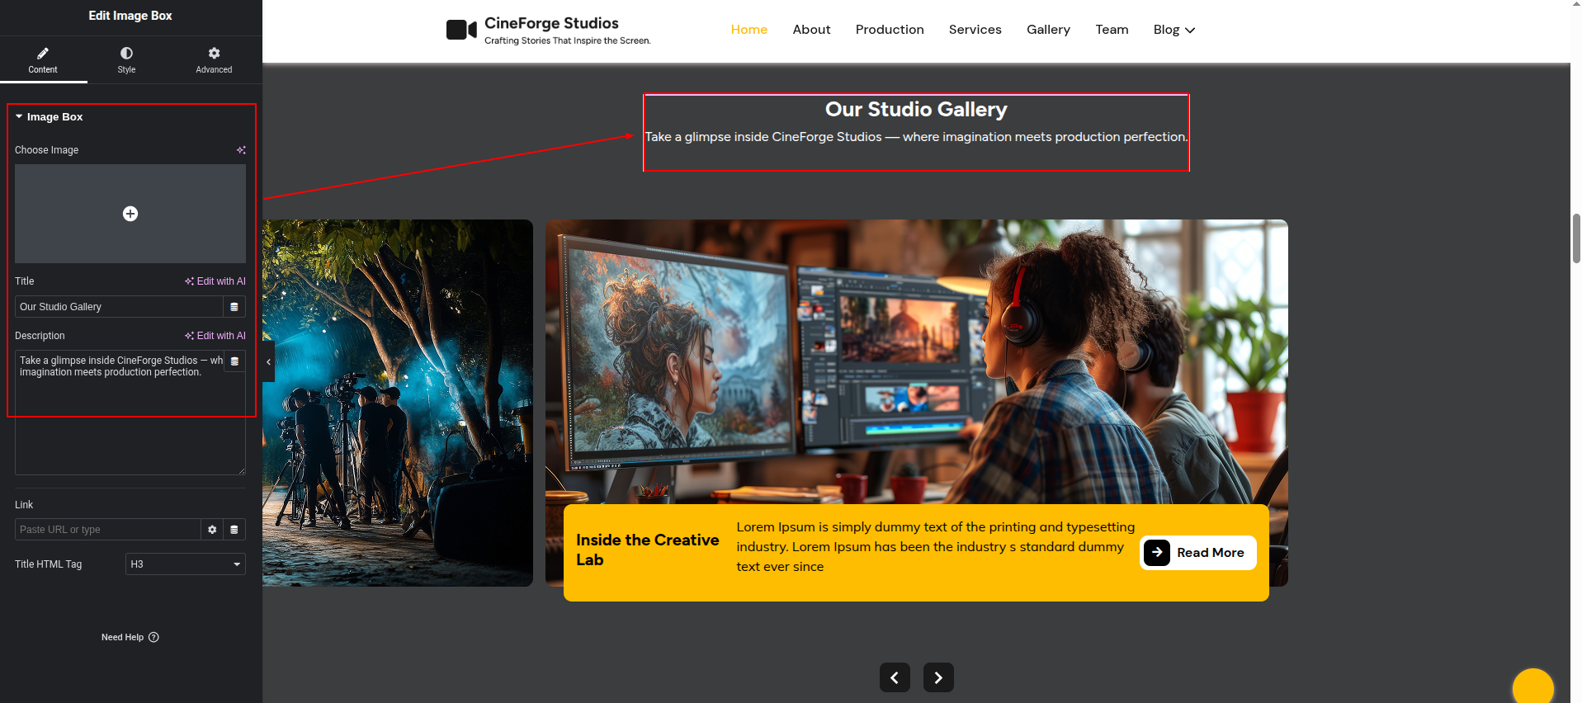Click Edit with AI for Title
The width and height of the screenshot is (1582, 703).
(x=215, y=281)
